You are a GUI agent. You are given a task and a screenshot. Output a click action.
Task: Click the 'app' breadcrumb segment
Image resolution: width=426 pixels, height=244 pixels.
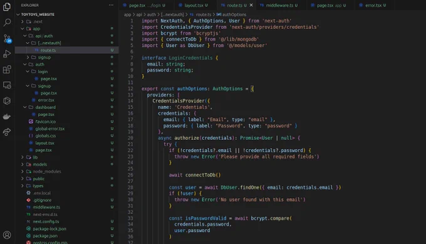127,14
